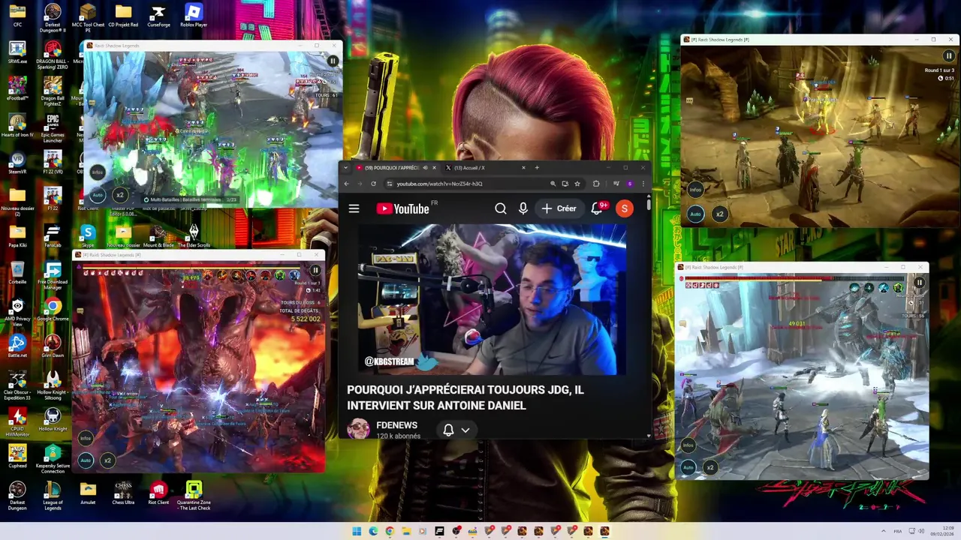The width and height of the screenshot is (961, 540).
Task: Open Kaspersky Secure Connection shortcut
Action: point(53,460)
